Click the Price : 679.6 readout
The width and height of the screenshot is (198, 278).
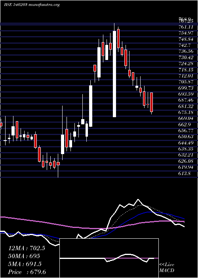(x=28, y=272)
